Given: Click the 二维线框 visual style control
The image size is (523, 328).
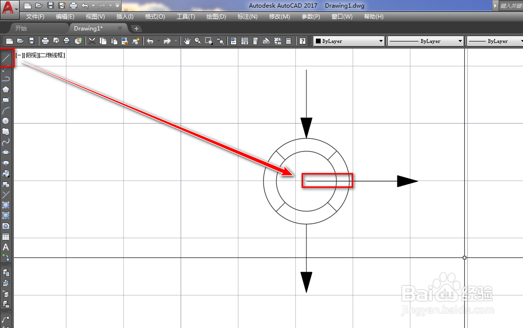Looking at the screenshot, I should pos(52,55).
